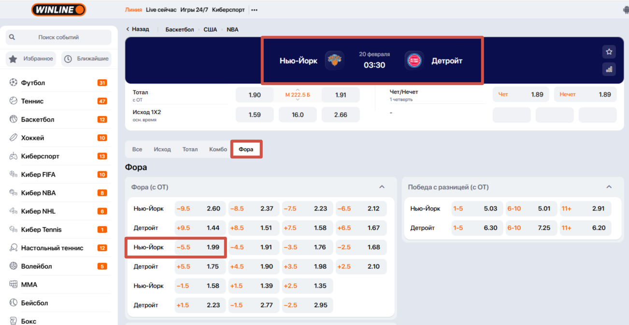The width and height of the screenshot is (629, 325).
Task: Open match statistics bar-chart icon
Action: 609,69
